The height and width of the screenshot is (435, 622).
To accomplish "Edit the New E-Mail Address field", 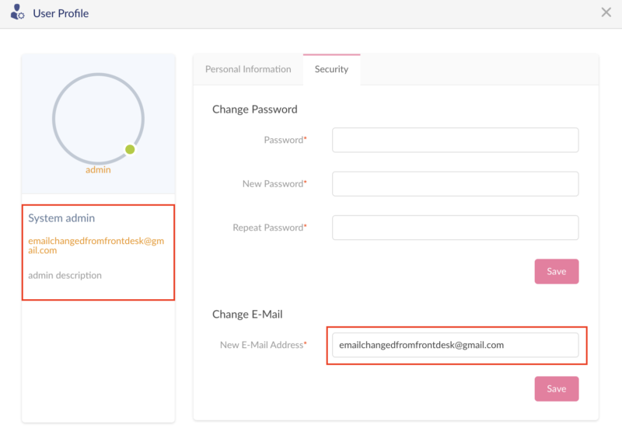I will pos(455,345).
